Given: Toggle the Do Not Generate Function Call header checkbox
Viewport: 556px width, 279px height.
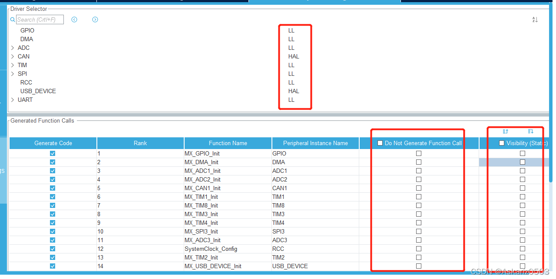Looking at the screenshot, I should tap(380, 143).
